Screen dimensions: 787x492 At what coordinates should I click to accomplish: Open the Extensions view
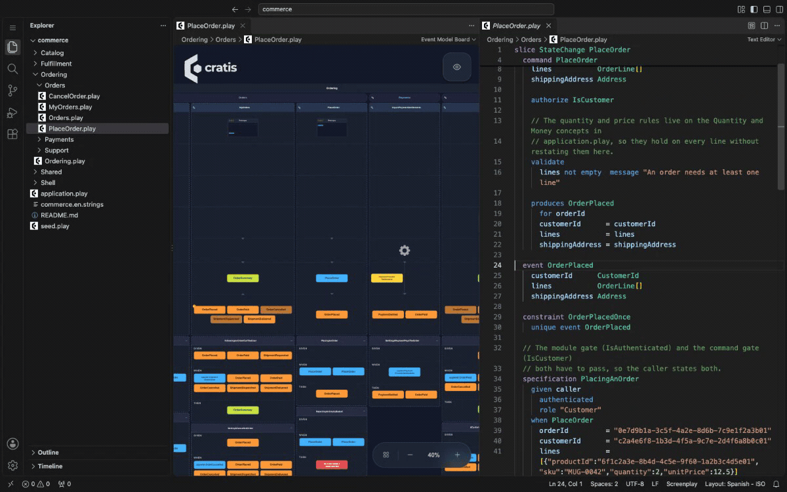click(x=12, y=134)
